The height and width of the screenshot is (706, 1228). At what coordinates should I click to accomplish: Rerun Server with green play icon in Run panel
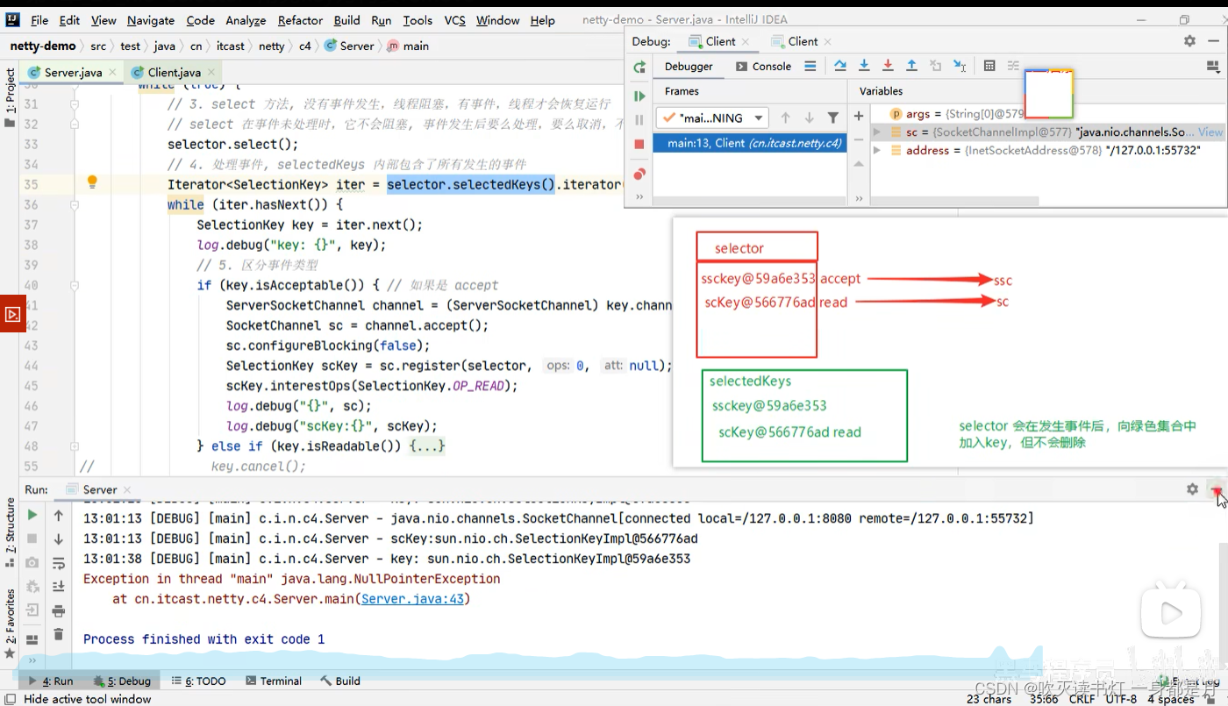pyautogui.click(x=32, y=515)
